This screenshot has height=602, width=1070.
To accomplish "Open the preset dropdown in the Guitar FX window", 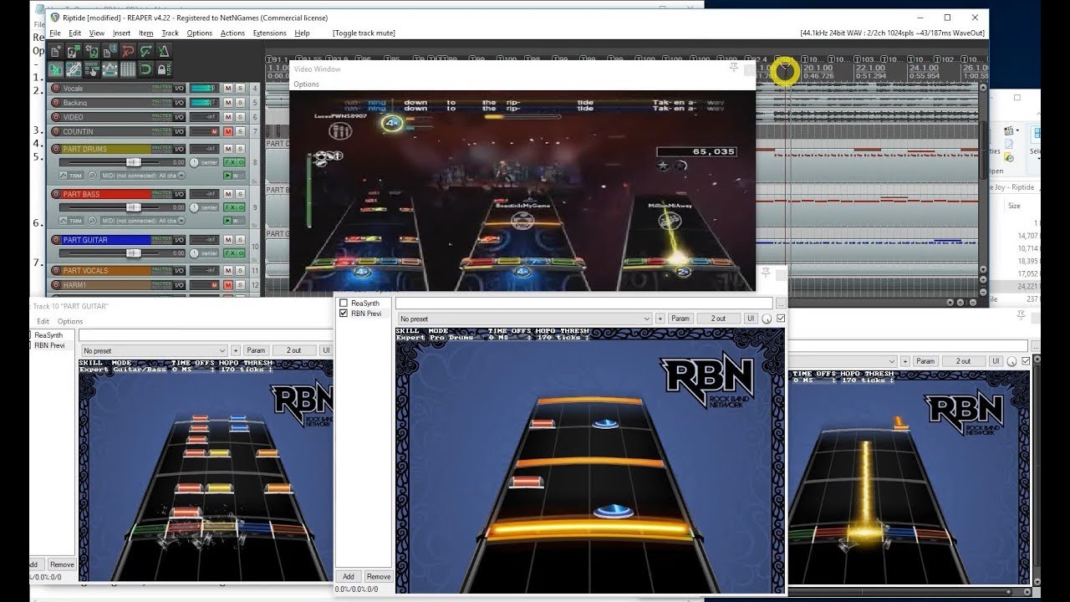I will tap(154, 350).
